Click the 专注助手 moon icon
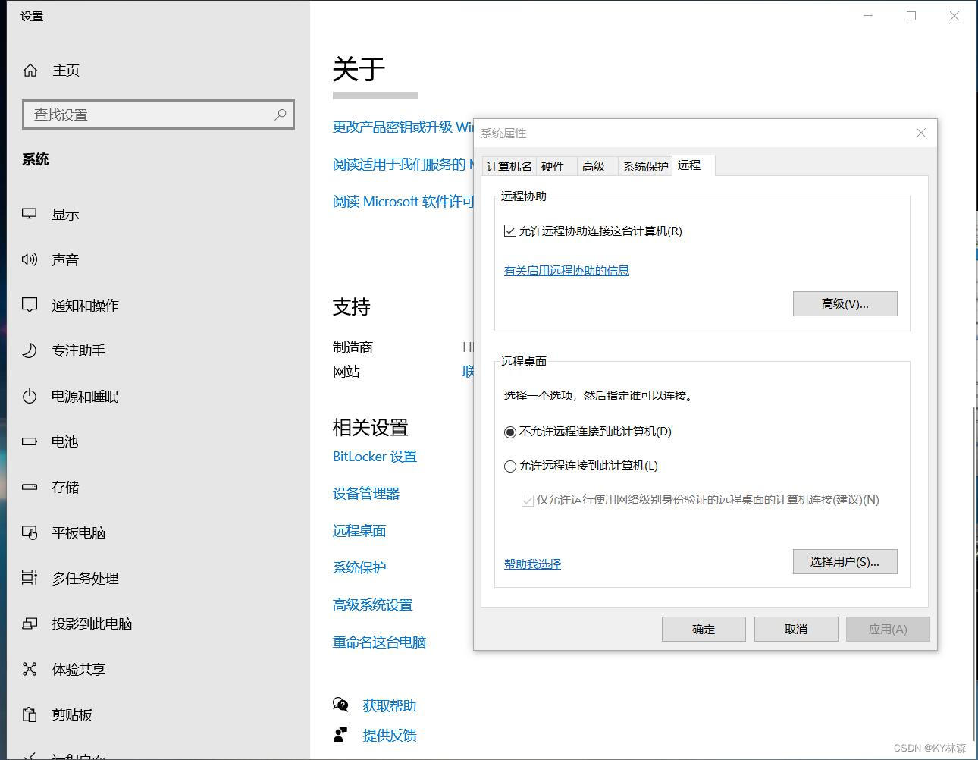 tap(30, 350)
